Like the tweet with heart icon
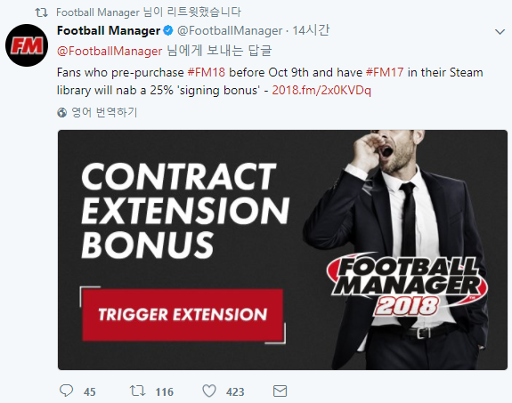This screenshot has height=403, width=512. pyautogui.click(x=209, y=391)
